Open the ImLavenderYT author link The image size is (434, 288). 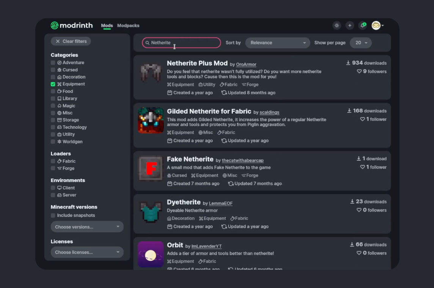click(x=206, y=247)
